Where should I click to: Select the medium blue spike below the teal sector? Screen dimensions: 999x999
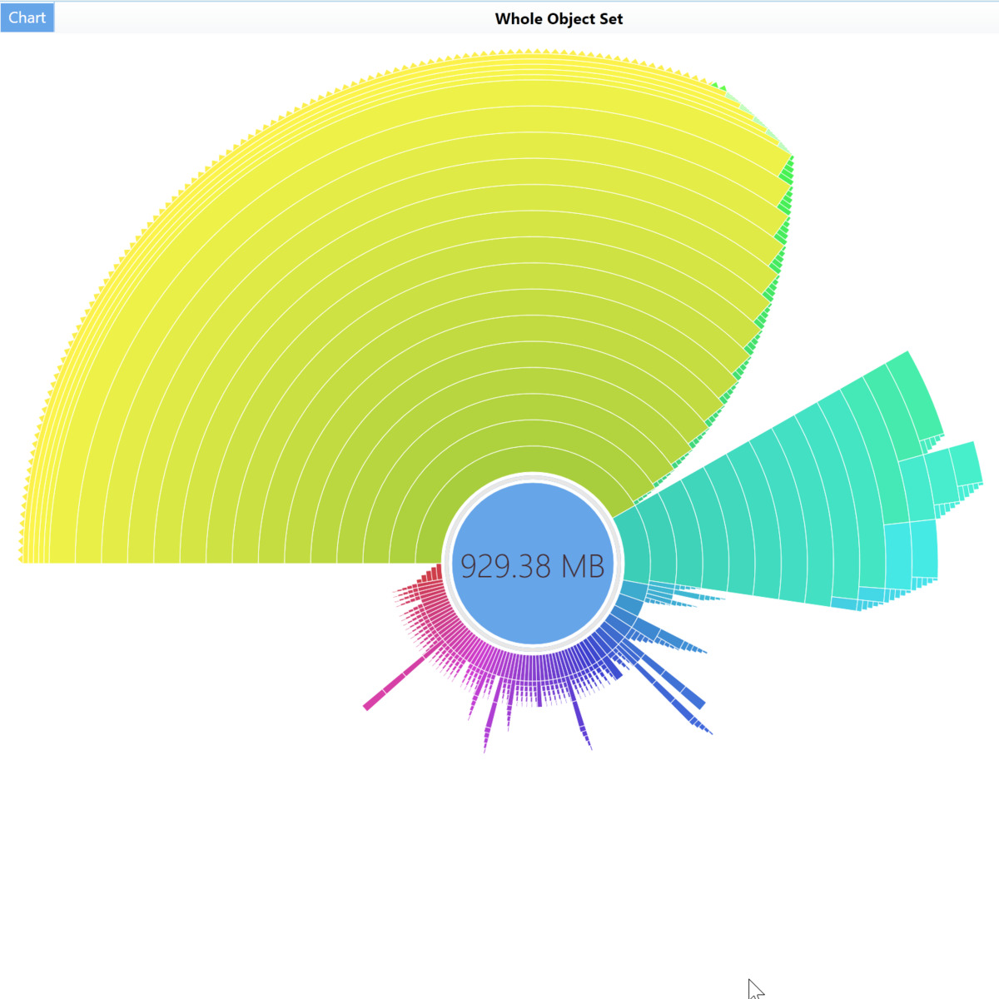tap(670, 637)
